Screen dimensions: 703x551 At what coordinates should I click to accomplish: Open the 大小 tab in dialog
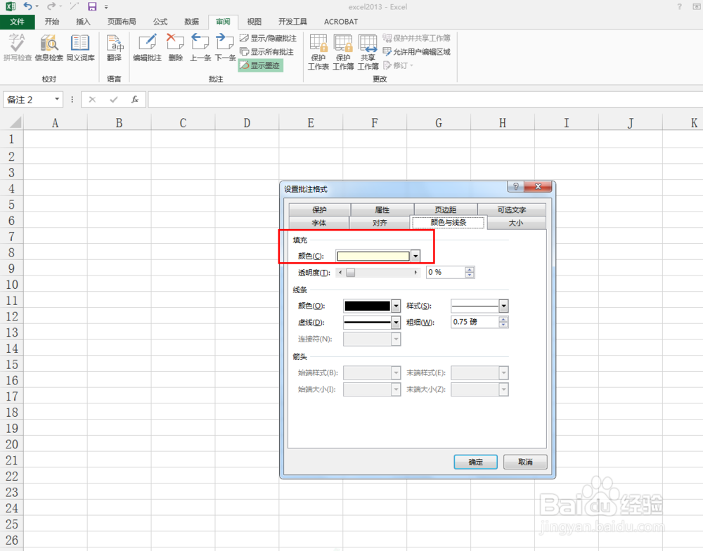tap(516, 223)
